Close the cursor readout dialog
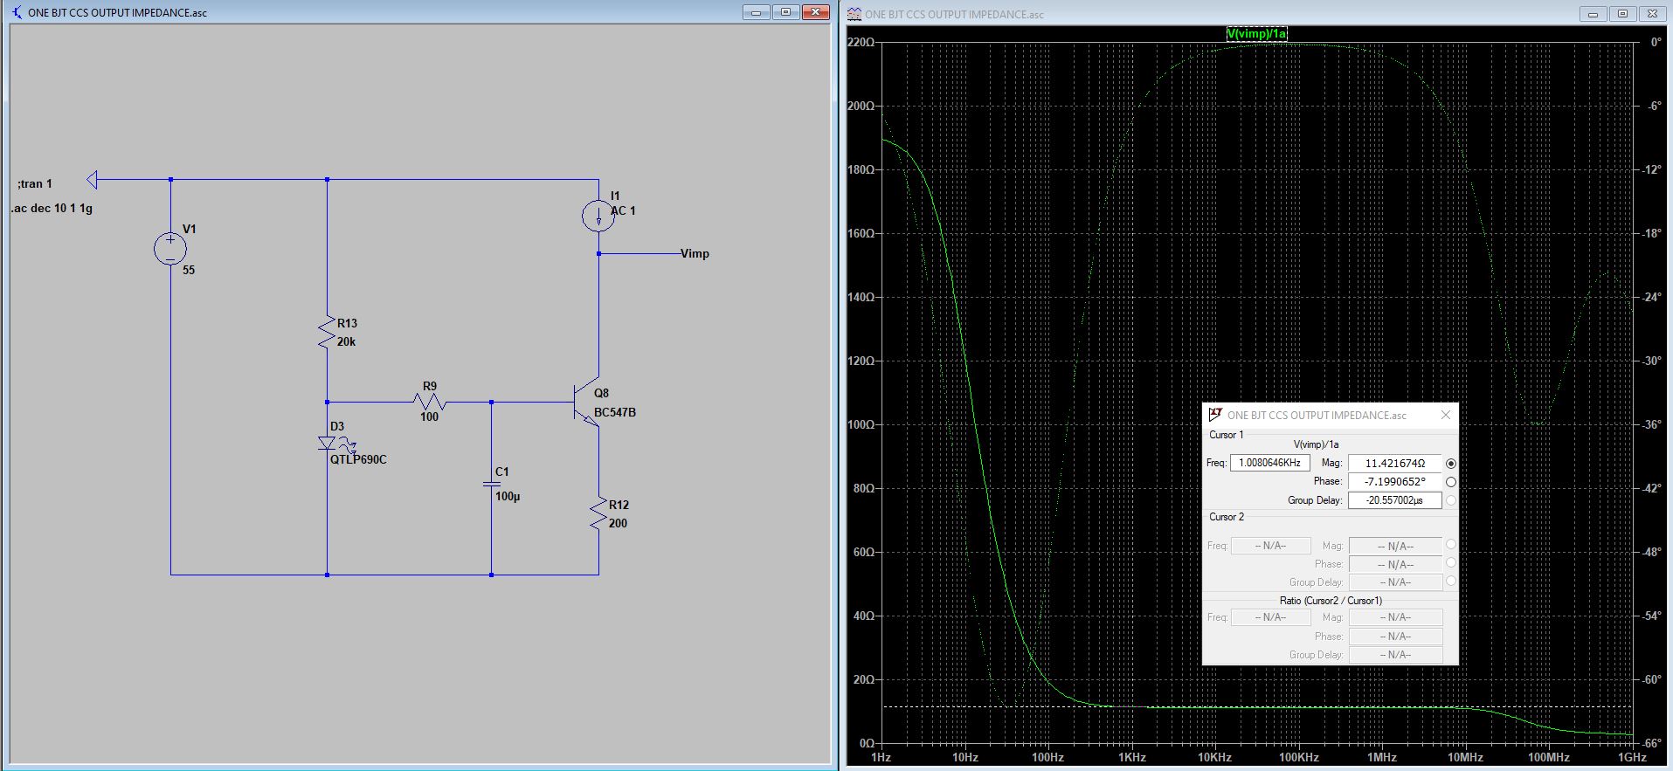 [1445, 415]
